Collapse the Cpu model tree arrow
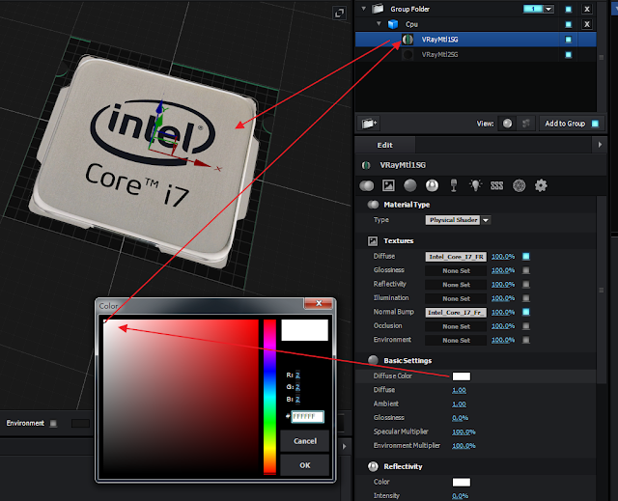This screenshot has width=618, height=501. tap(379, 23)
